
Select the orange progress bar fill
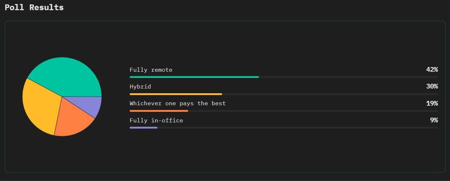tap(159, 111)
